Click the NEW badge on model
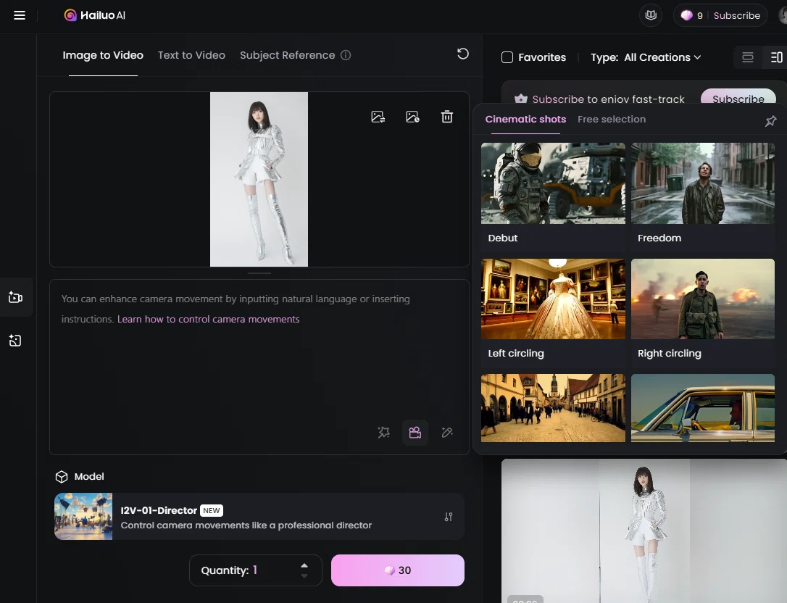 pos(212,511)
